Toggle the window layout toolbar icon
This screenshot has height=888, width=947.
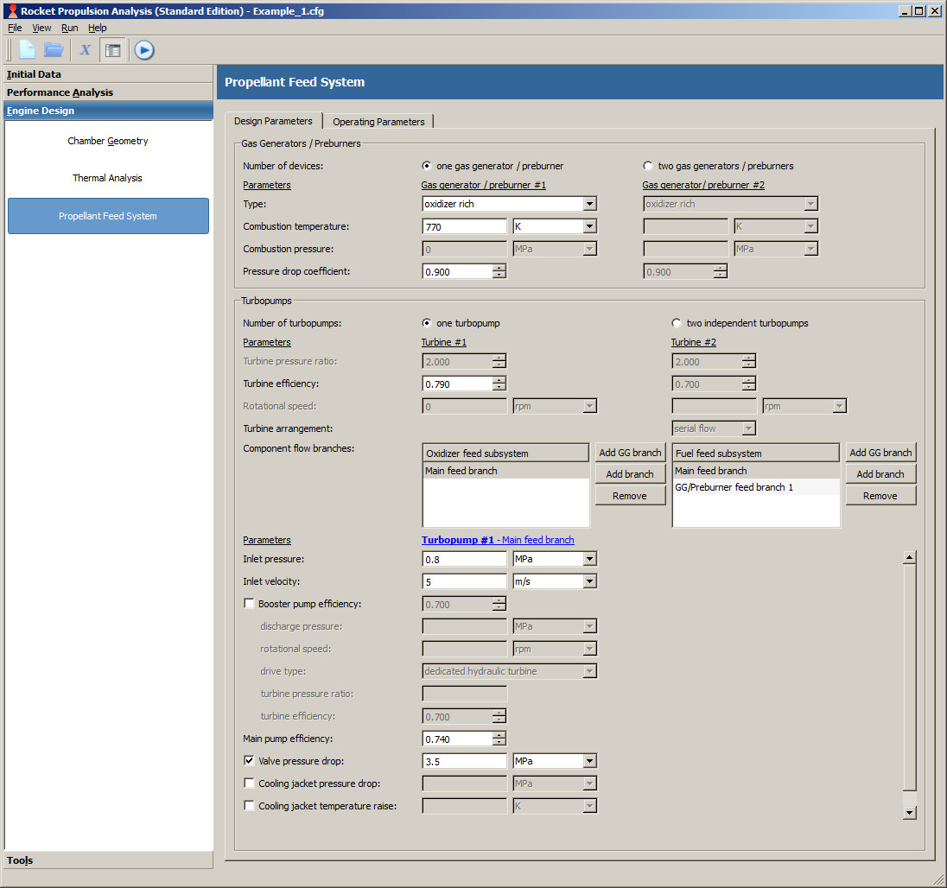(112, 50)
